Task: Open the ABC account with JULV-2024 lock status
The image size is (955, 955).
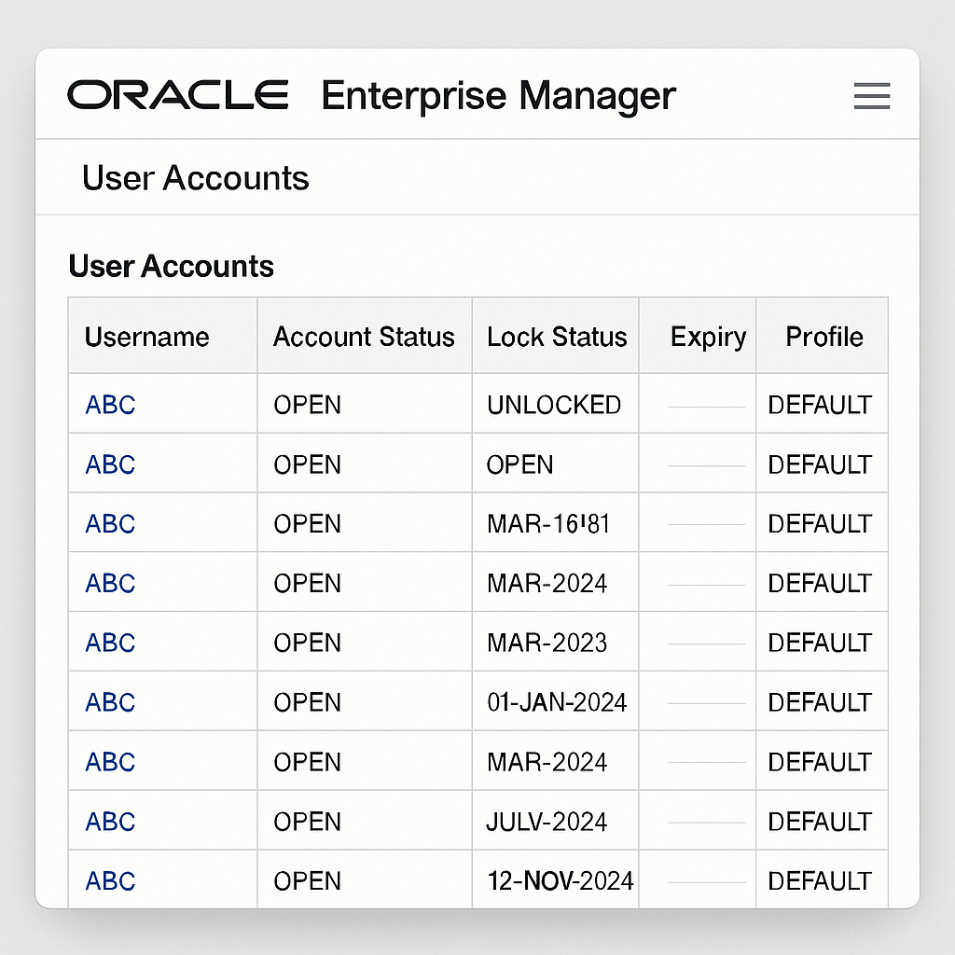Action: point(109,821)
